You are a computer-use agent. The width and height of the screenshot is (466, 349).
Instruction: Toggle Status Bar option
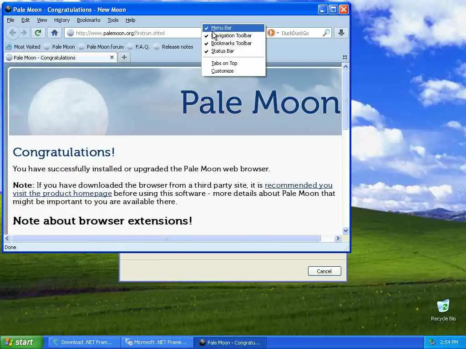click(233, 51)
